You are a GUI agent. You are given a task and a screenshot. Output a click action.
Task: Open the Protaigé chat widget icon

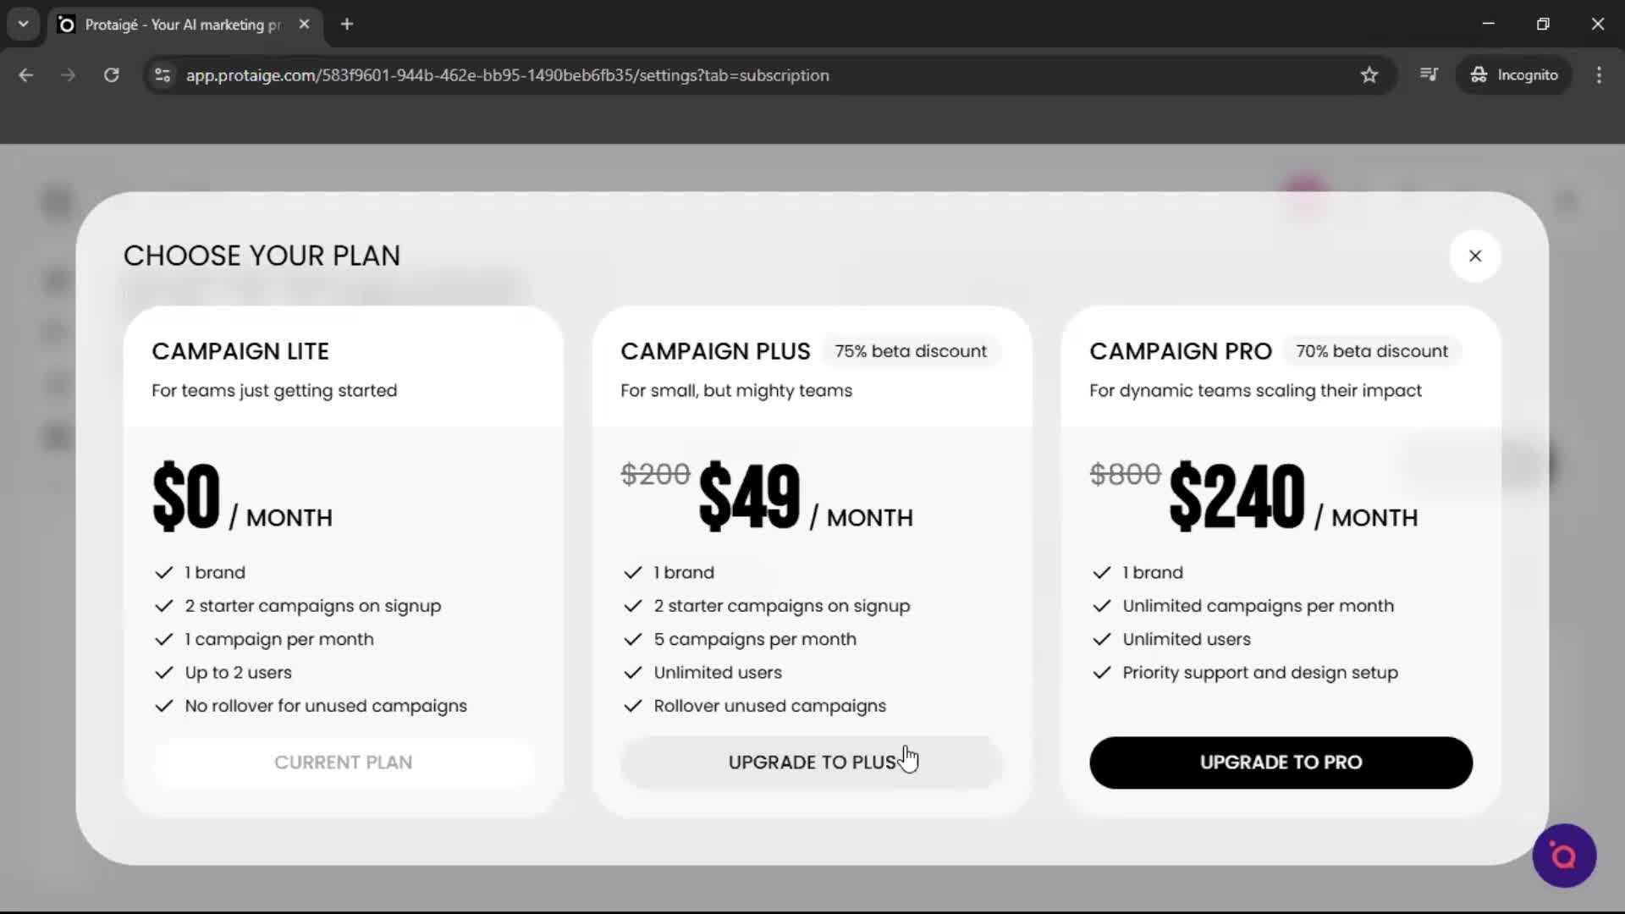(x=1563, y=856)
